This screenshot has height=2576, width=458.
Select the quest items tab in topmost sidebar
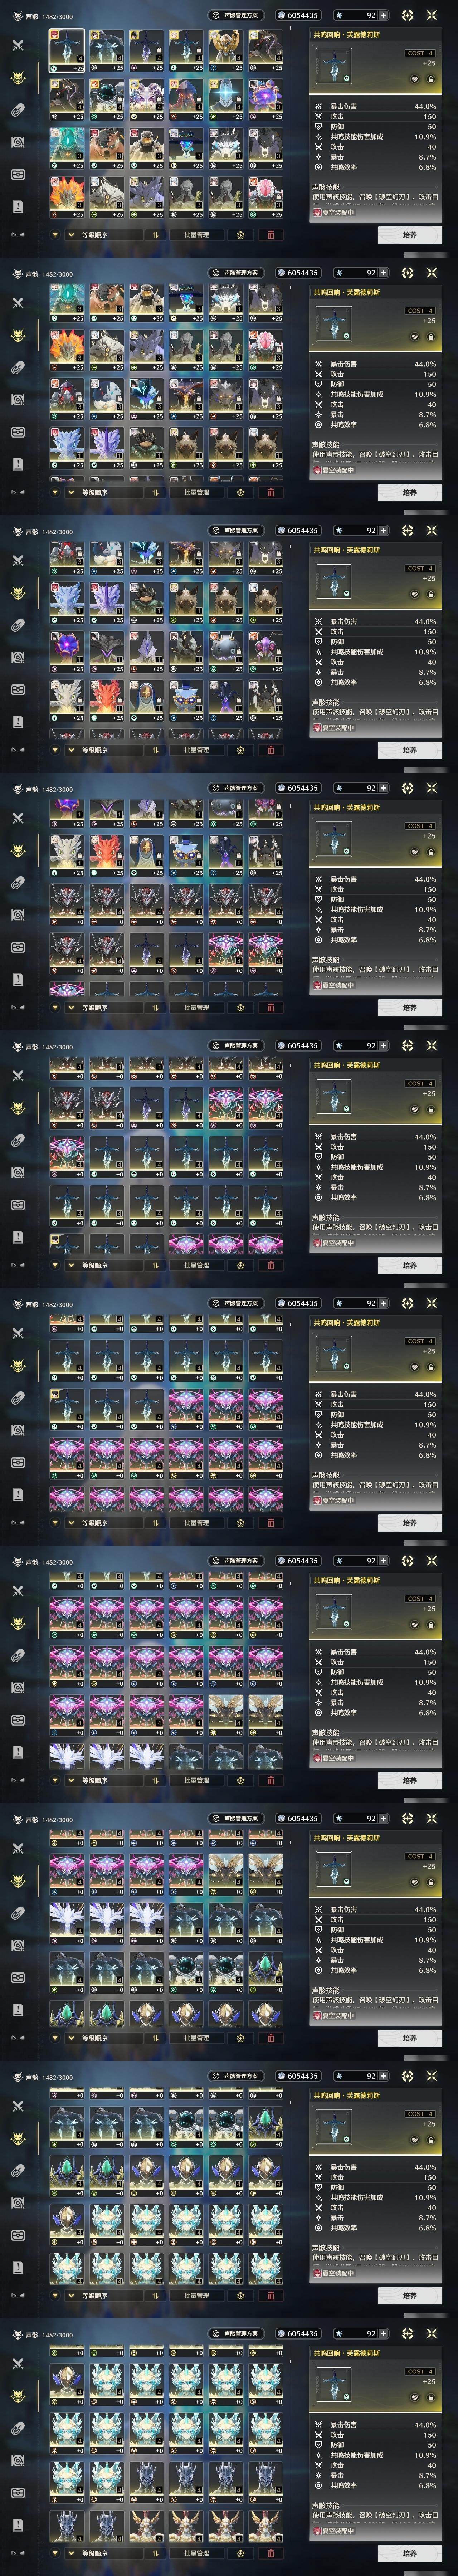(18, 207)
